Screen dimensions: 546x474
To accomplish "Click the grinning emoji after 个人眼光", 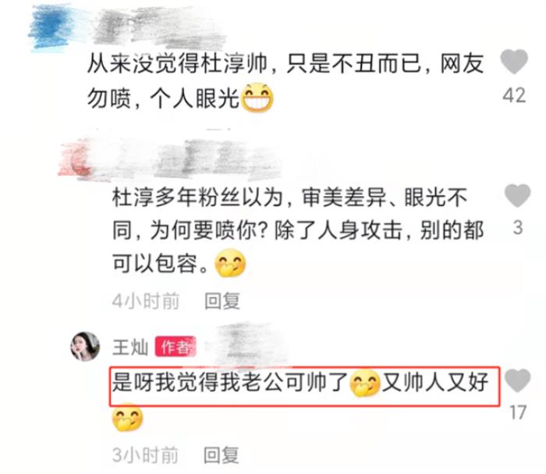I will (257, 98).
